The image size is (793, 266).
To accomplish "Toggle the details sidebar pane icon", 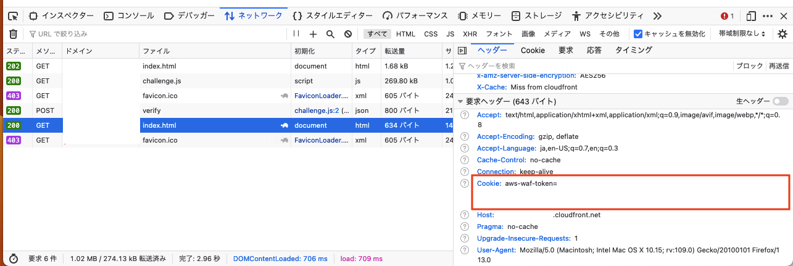I will (462, 51).
